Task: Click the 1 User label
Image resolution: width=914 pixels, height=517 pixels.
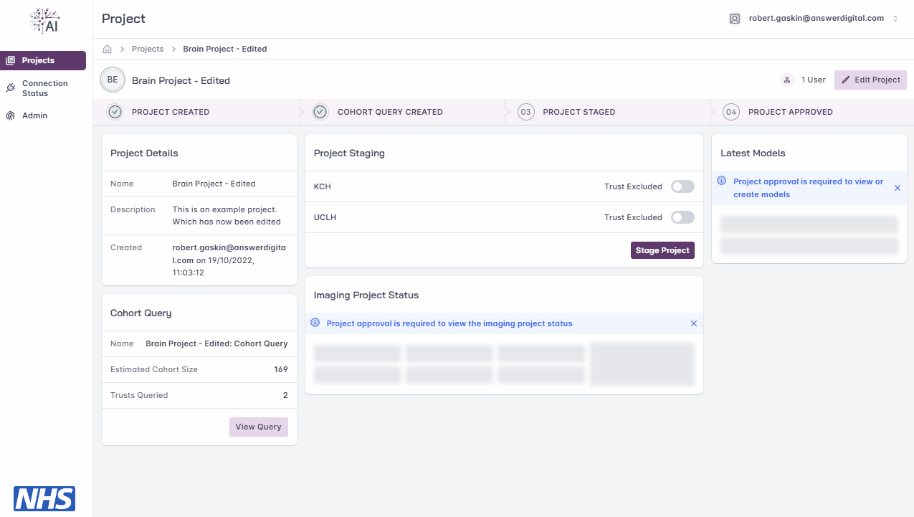Action: 814,80
